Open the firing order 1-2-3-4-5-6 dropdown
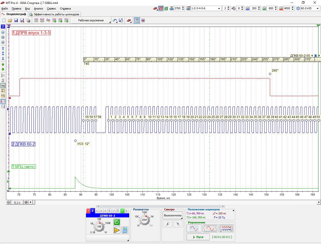The height and width of the screenshot is (244, 321). (x=219, y=9)
